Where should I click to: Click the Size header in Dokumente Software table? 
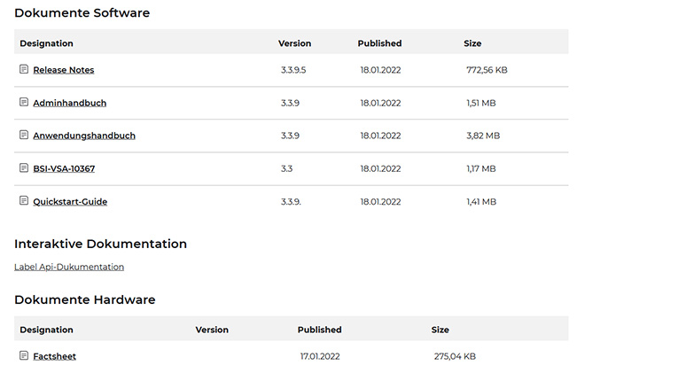coord(472,43)
